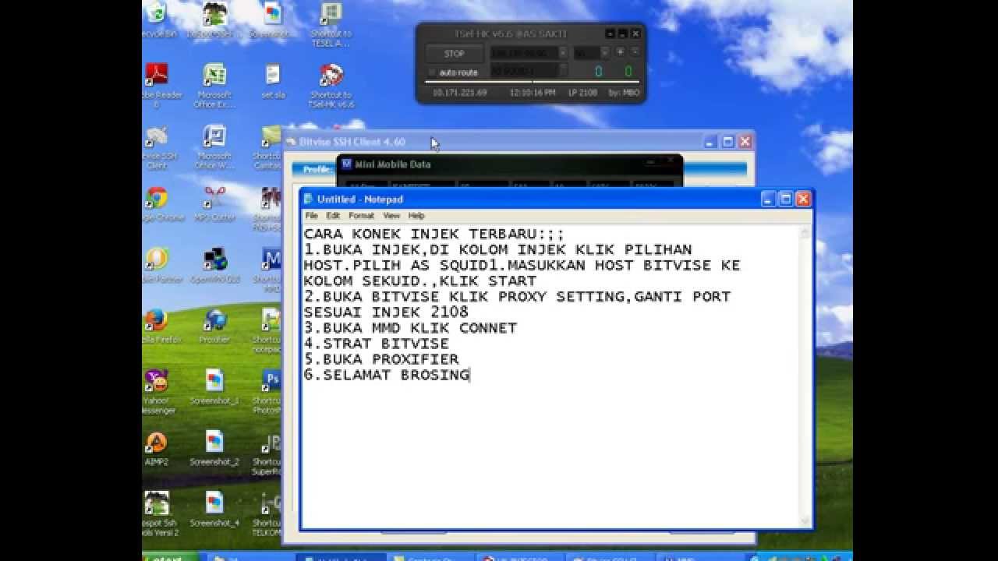The height and width of the screenshot is (561, 998).
Task: Open the Screenshot_1 file on desktop
Action: (x=214, y=386)
